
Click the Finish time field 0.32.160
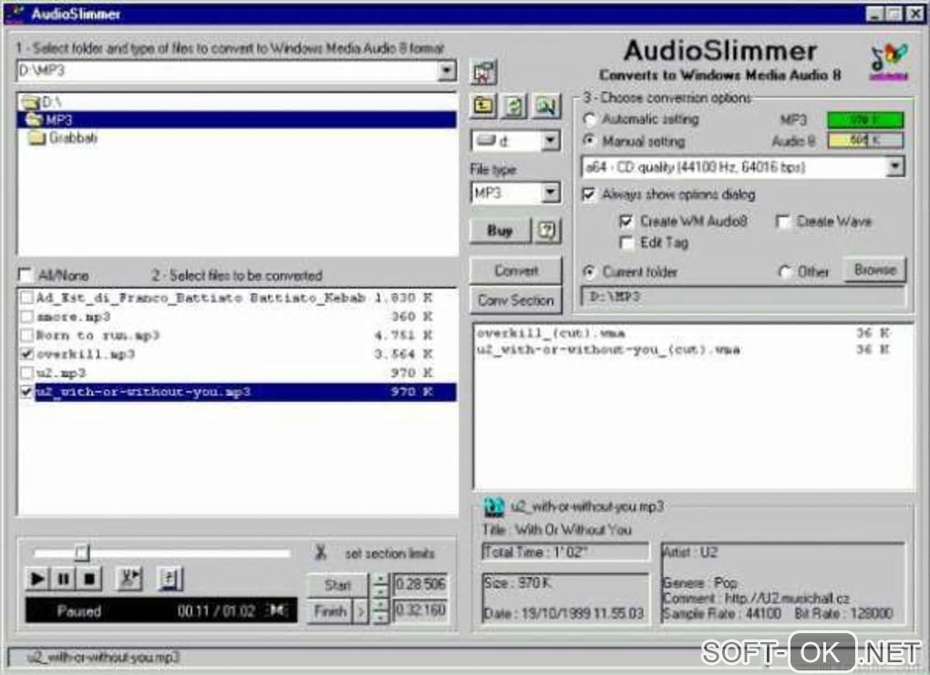(420, 609)
